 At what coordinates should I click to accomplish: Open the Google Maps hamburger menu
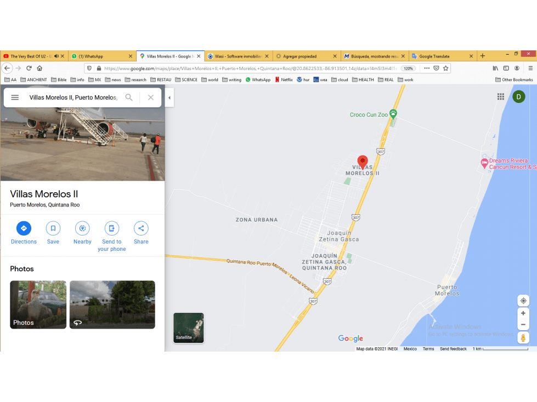15,97
